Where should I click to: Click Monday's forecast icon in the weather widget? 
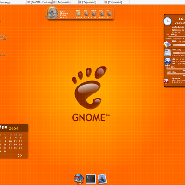pos(79,14)
